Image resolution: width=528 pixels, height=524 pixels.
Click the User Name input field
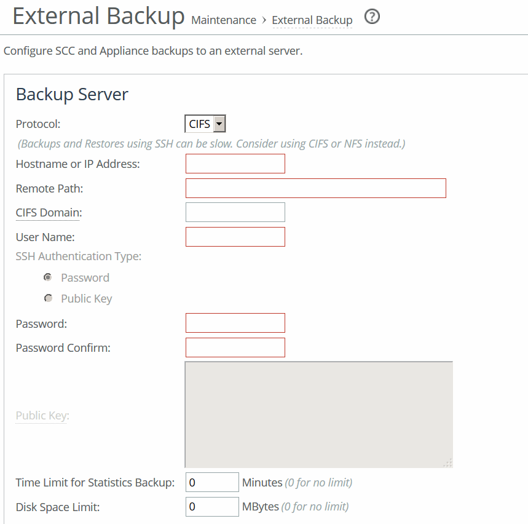(x=235, y=237)
